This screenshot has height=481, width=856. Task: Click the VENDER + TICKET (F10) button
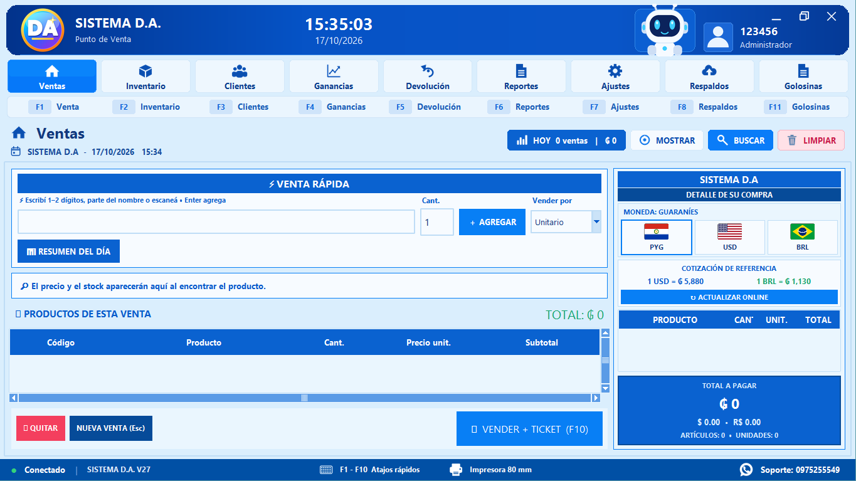(529, 429)
